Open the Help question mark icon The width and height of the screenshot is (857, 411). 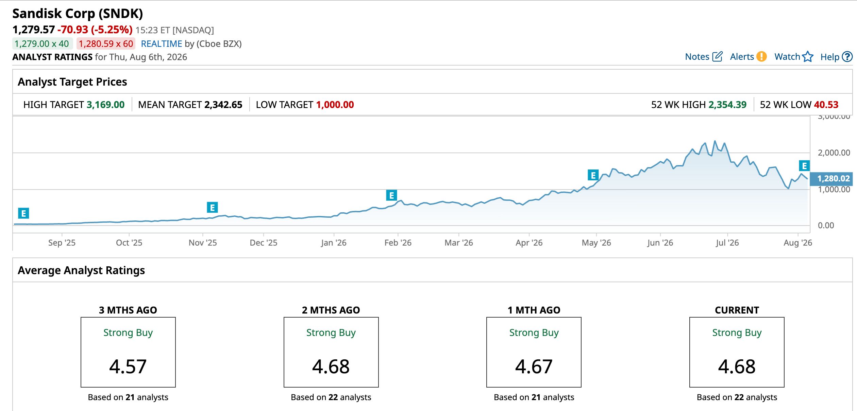pos(847,56)
